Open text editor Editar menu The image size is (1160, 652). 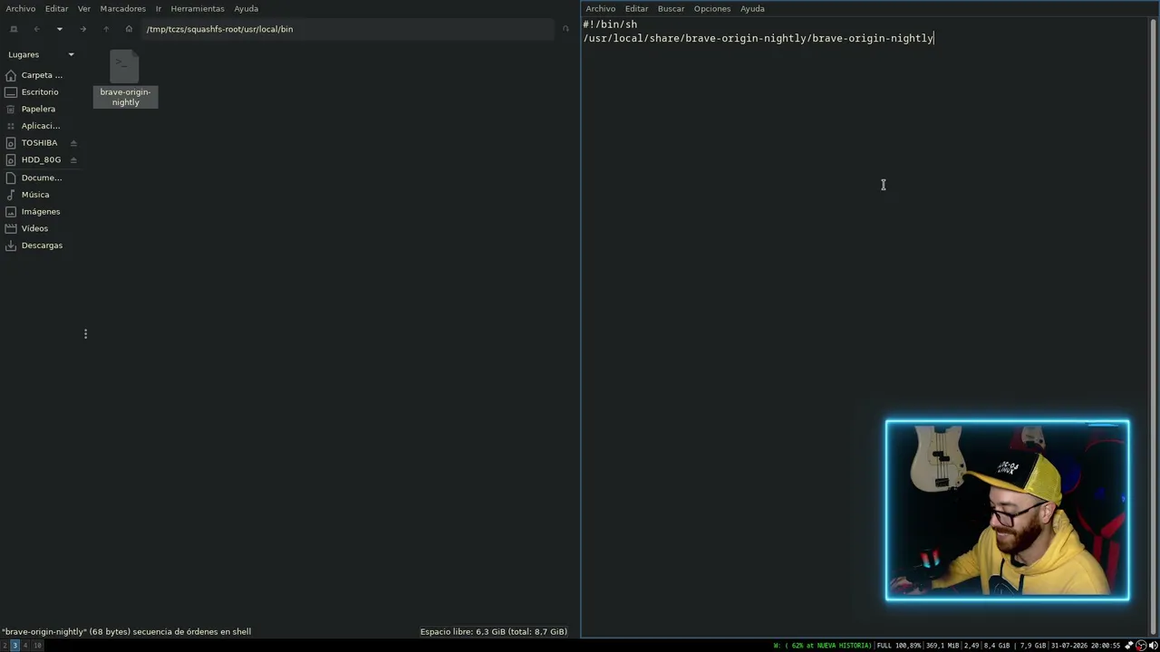[x=637, y=9]
